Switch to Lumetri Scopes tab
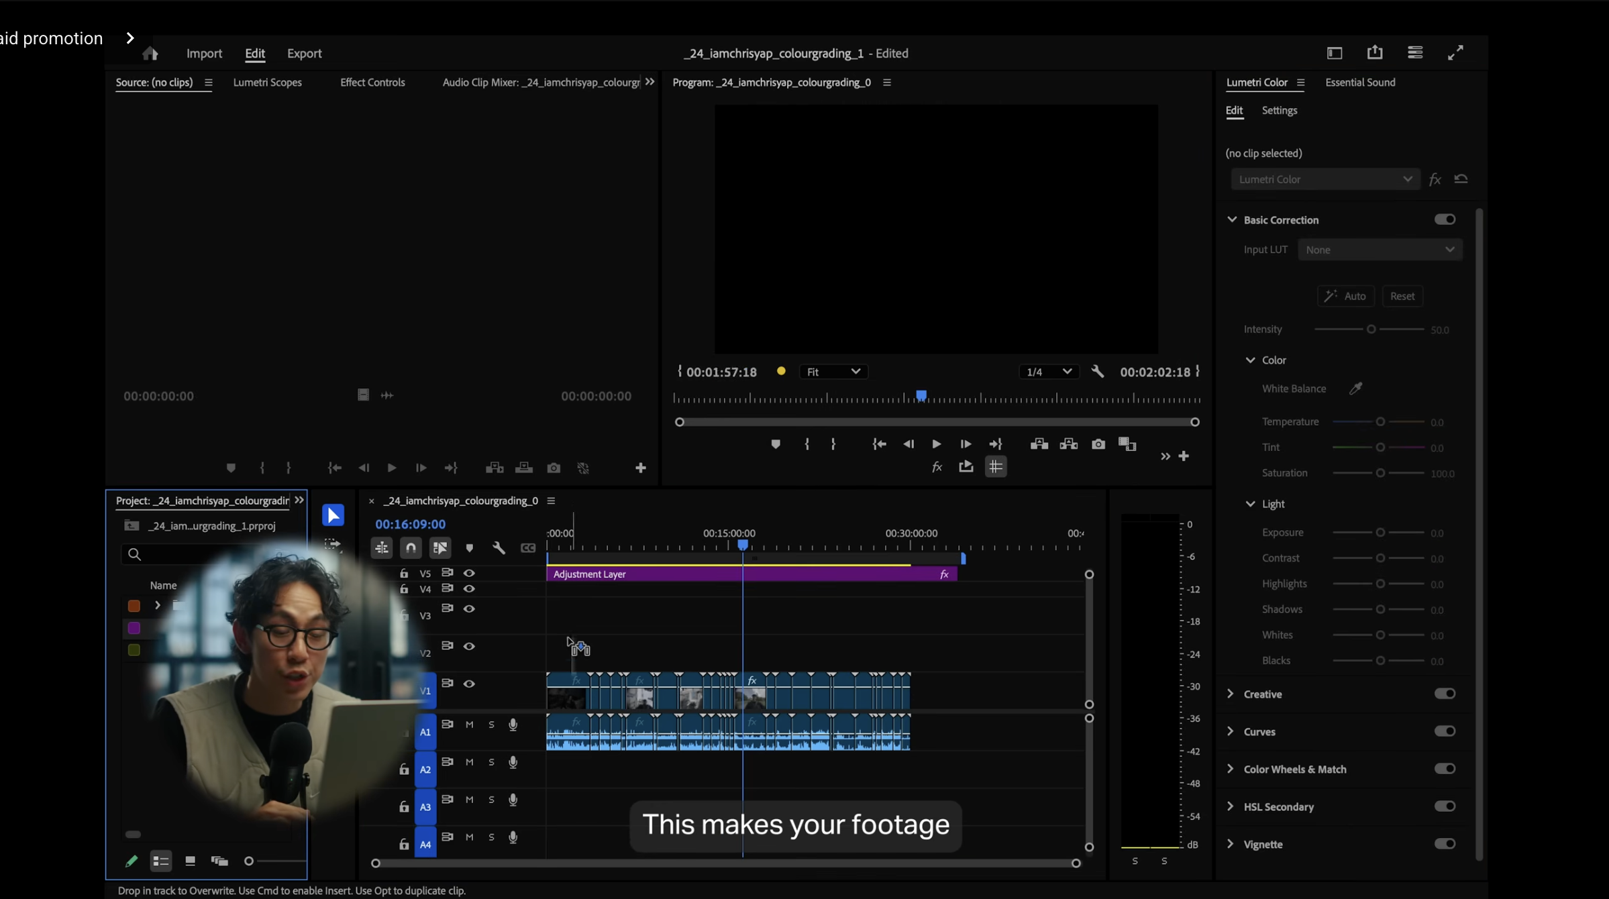 pyautogui.click(x=267, y=82)
